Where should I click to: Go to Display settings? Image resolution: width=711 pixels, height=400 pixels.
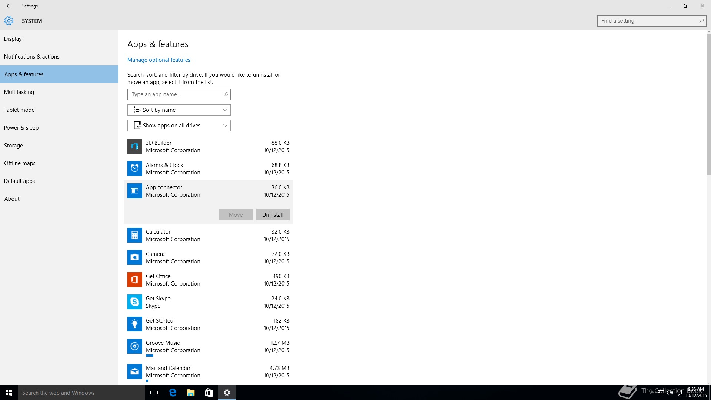coord(59,39)
